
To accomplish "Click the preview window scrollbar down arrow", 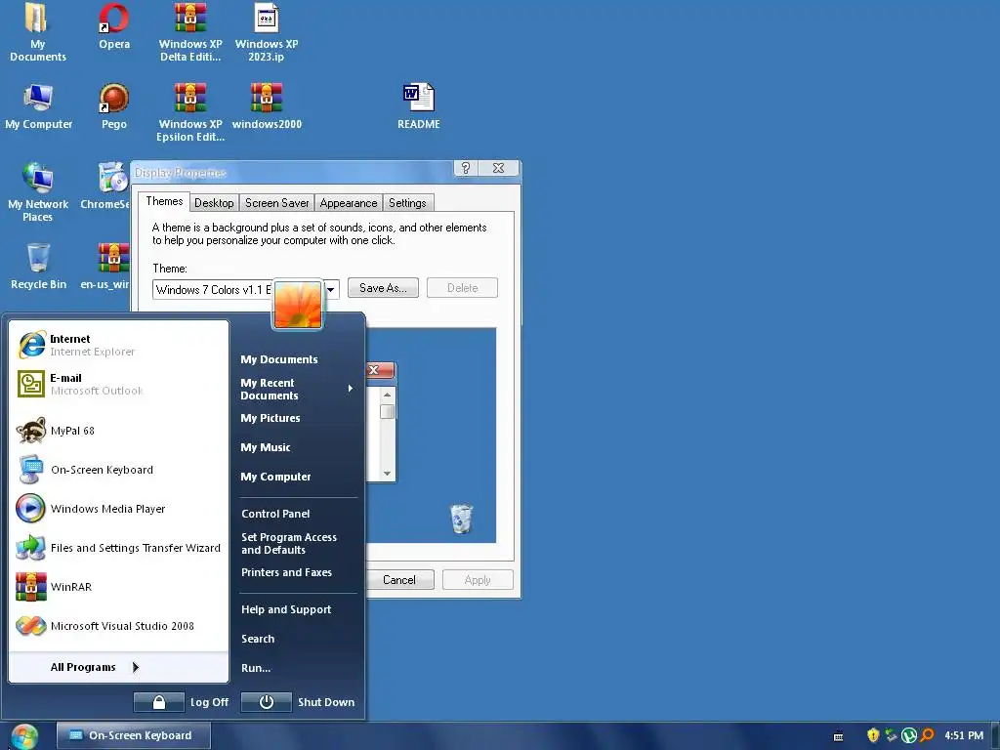I will [387, 474].
